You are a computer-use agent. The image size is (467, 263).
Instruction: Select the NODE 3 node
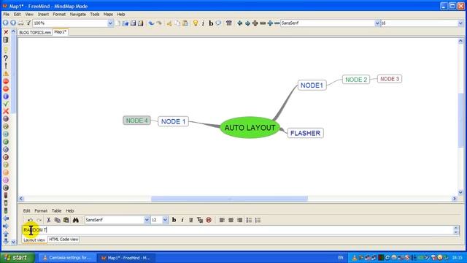390,79
